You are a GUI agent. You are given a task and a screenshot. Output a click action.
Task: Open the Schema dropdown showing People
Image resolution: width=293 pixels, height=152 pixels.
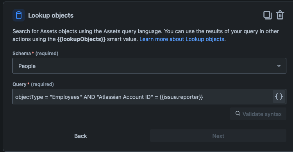pyautogui.click(x=149, y=66)
